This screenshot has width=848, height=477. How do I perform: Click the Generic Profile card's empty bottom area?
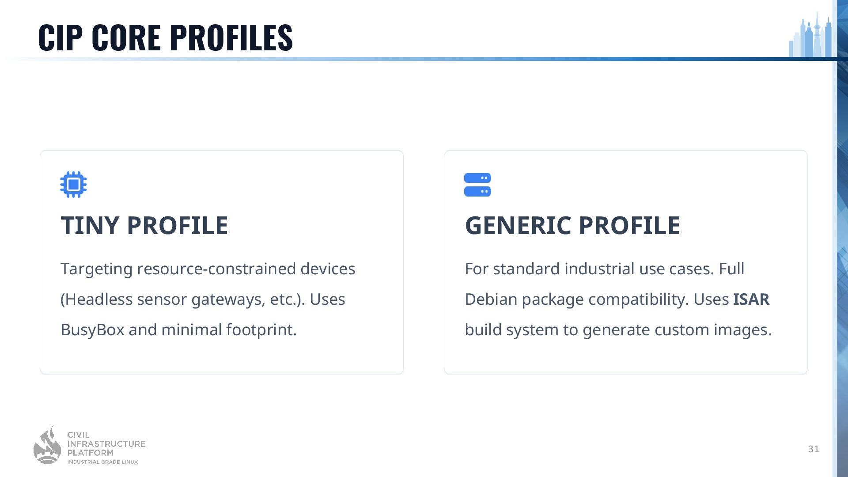(626, 357)
